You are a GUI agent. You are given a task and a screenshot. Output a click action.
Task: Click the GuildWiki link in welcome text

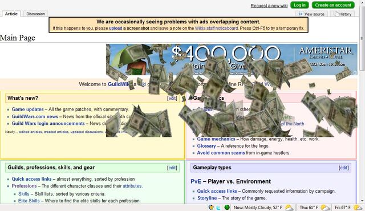coord(119,84)
